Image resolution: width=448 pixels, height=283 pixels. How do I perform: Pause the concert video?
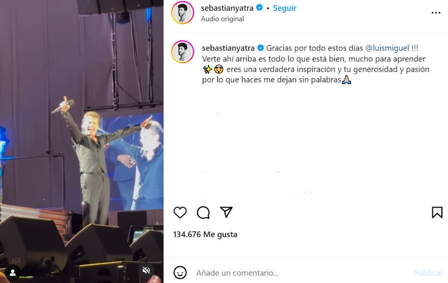82,141
